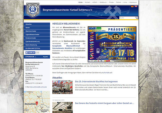This screenshot has width=162, height=113.
Task: Open the Partner top menu item
Action: (x=119, y=2)
